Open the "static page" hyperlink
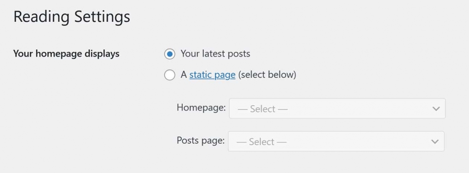The image size is (469, 173). click(x=213, y=74)
